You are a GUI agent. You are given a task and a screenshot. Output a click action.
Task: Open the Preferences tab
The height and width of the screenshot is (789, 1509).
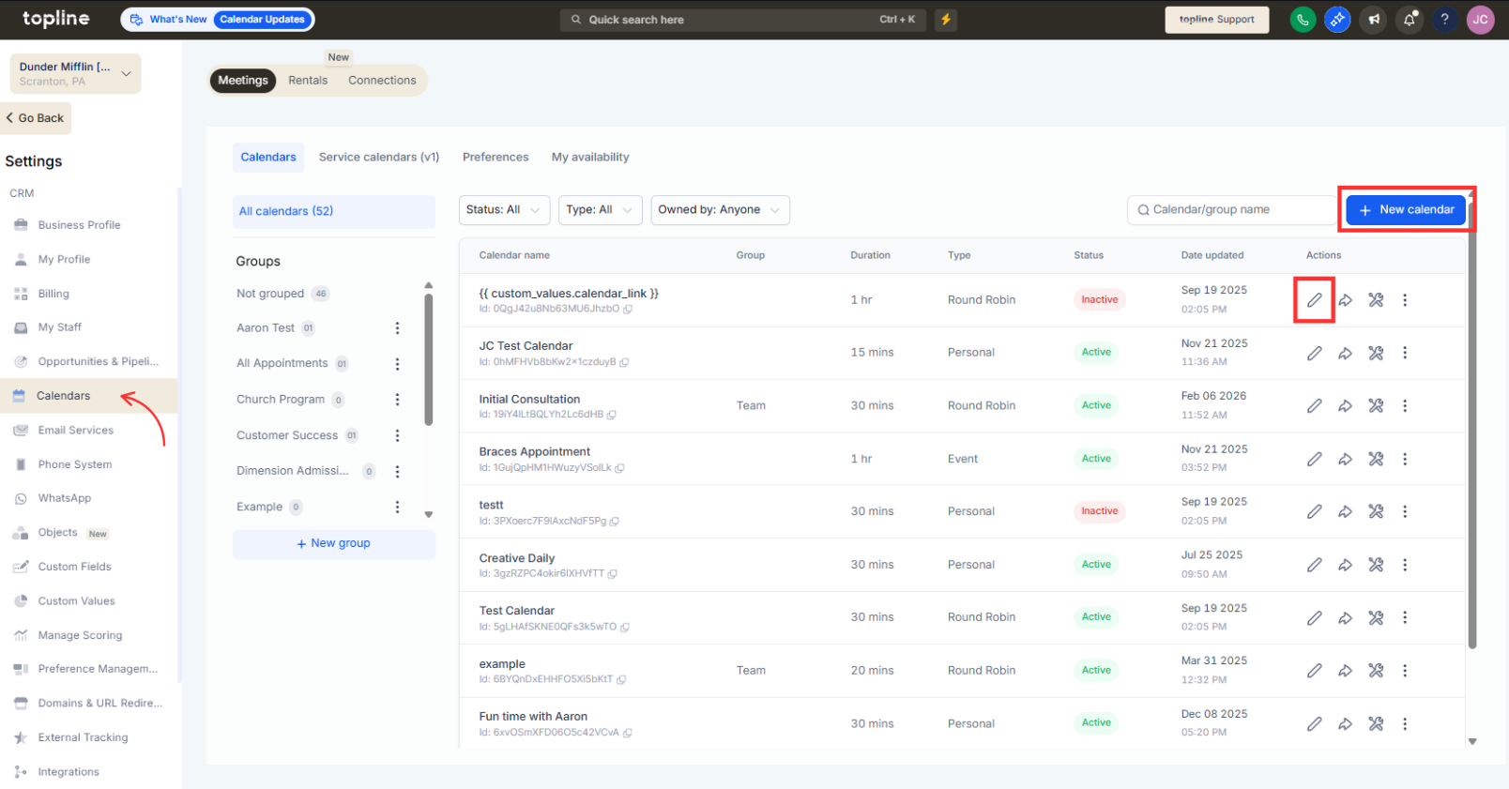coord(495,158)
